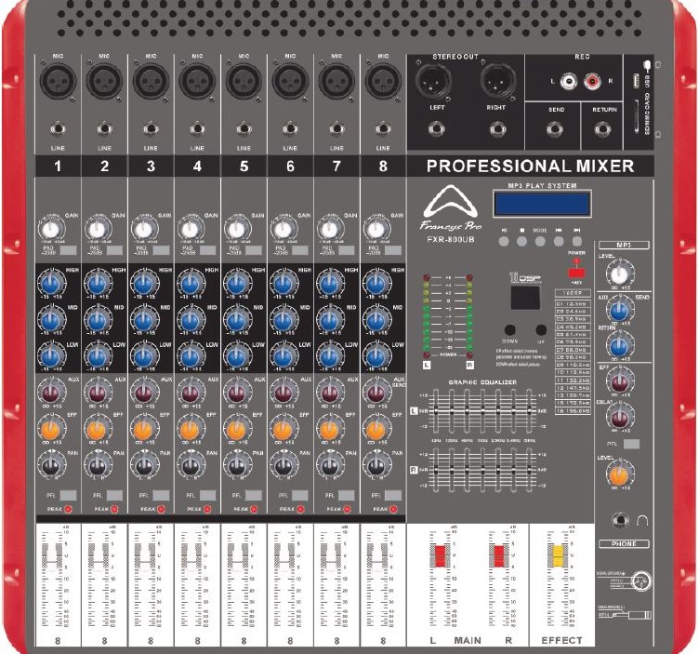Toggle channel 2 PFL switch
Image resolution: width=699 pixels, height=654 pixels.
[114, 495]
